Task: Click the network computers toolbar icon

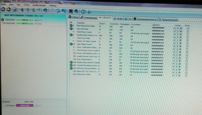Action: point(64,11)
